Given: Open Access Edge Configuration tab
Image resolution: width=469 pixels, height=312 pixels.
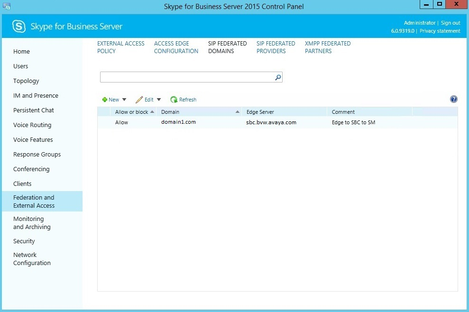Looking at the screenshot, I should 176,47.
